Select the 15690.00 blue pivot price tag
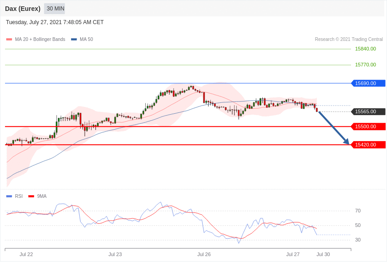The height and width of the screenshot is (262, 387). [368, 83]
